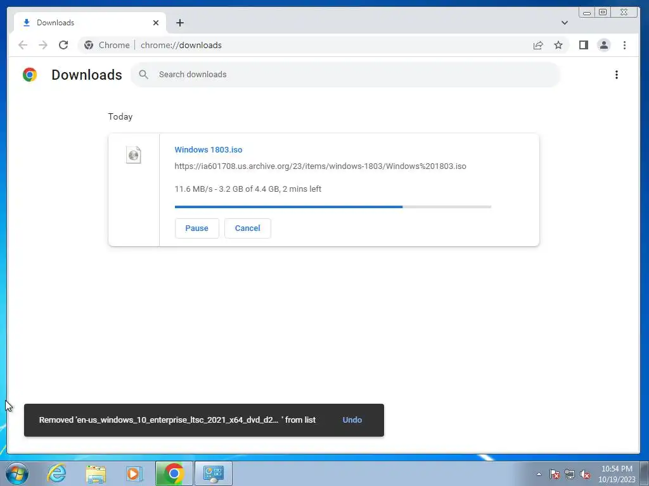Screen dimensions: 649x486
Task: Open Chrome's three-dot main menu
Action: [x=624, y=45]
